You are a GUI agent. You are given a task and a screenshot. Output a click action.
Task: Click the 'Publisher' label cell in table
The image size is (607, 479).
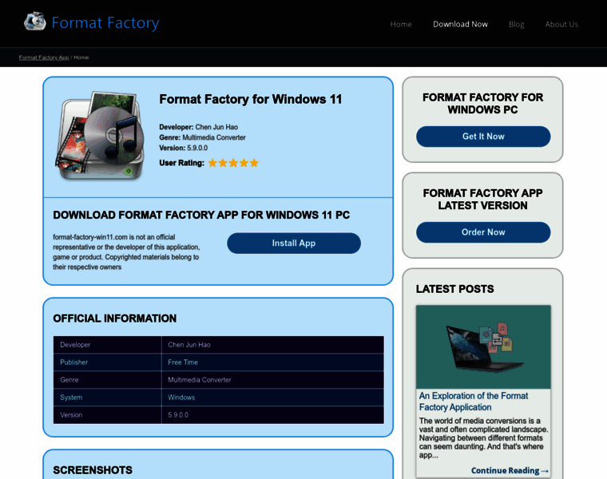coord(107,362)
